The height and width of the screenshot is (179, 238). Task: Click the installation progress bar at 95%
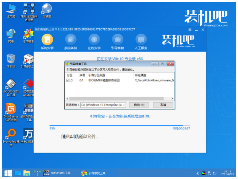point(119,126)
